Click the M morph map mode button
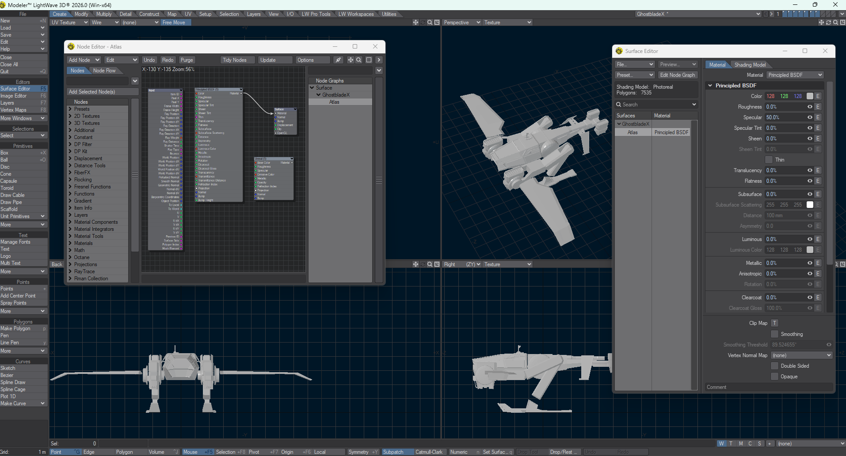 [x=740, y=444]
